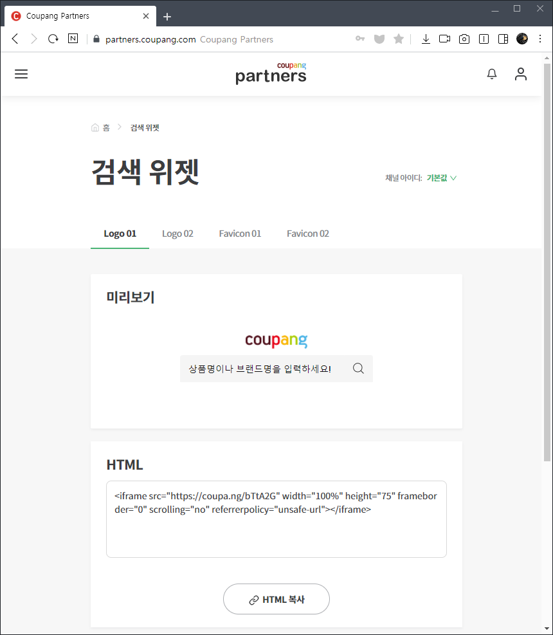Close the Coupang Partners tab

tap(146, 16)
